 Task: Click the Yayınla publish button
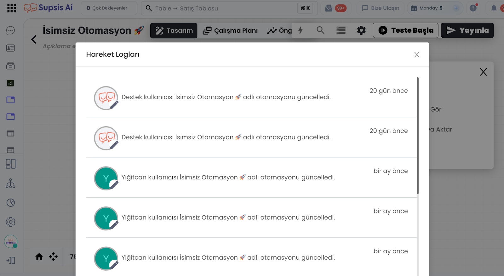coord(467,31)
